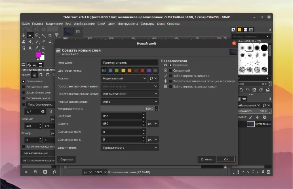This screenshot has width=293, height=189.
Task: Click the Имя слоя text field
Action: click(129, 63)
